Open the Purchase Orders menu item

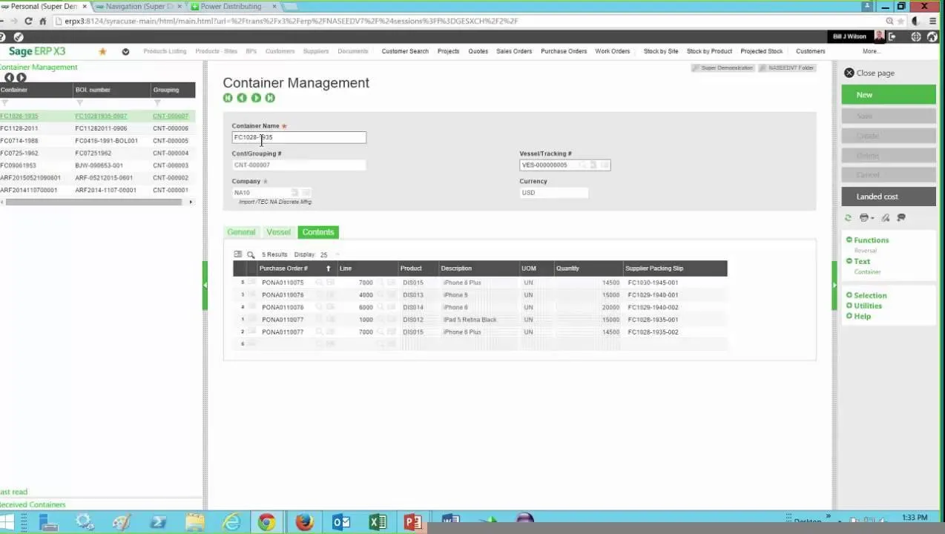pyautogui.click(x=564, y=51)
